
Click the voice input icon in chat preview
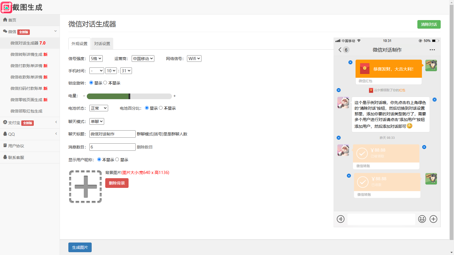tap(340, 219)
